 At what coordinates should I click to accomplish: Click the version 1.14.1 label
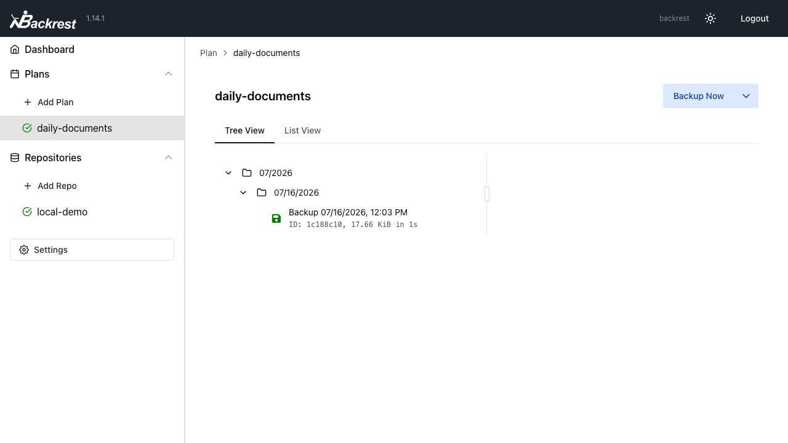coord(95,18)
